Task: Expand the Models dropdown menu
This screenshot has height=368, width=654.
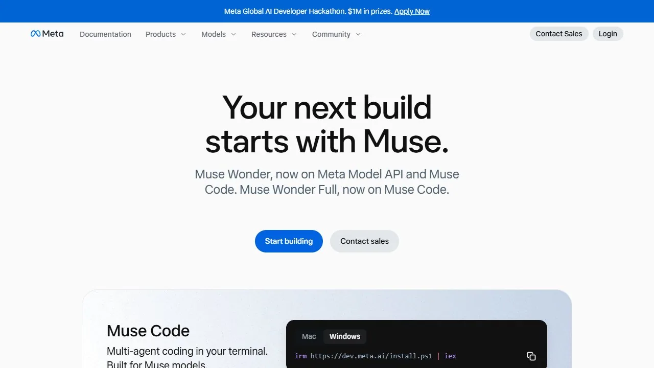Action: pos(219,34)
